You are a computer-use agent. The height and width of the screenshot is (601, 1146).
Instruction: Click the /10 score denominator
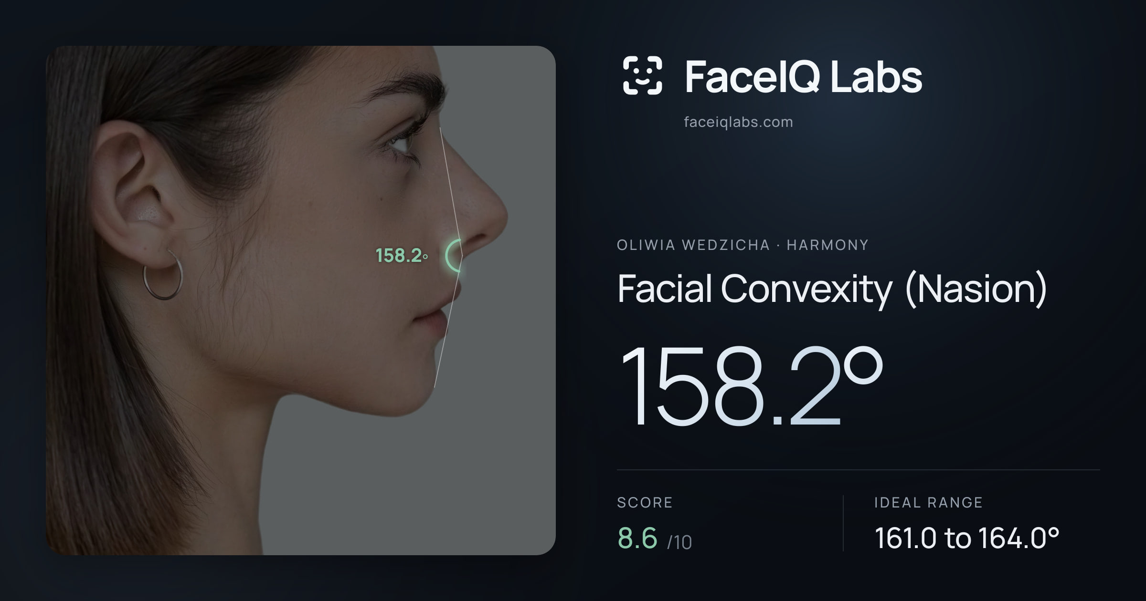tap(679, 542)
